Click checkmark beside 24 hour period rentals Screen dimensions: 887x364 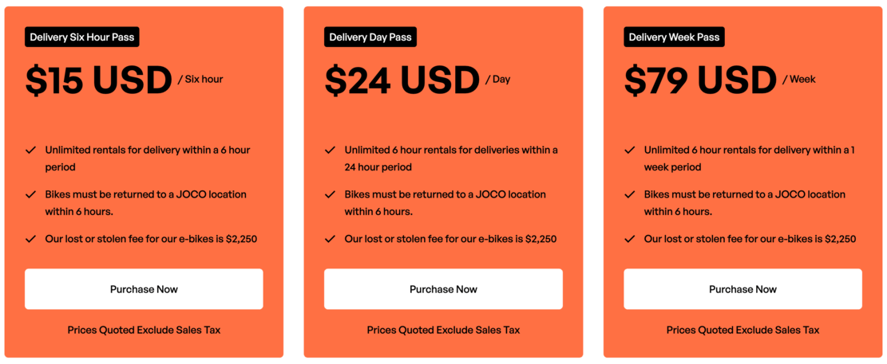(x=330, y=150)
